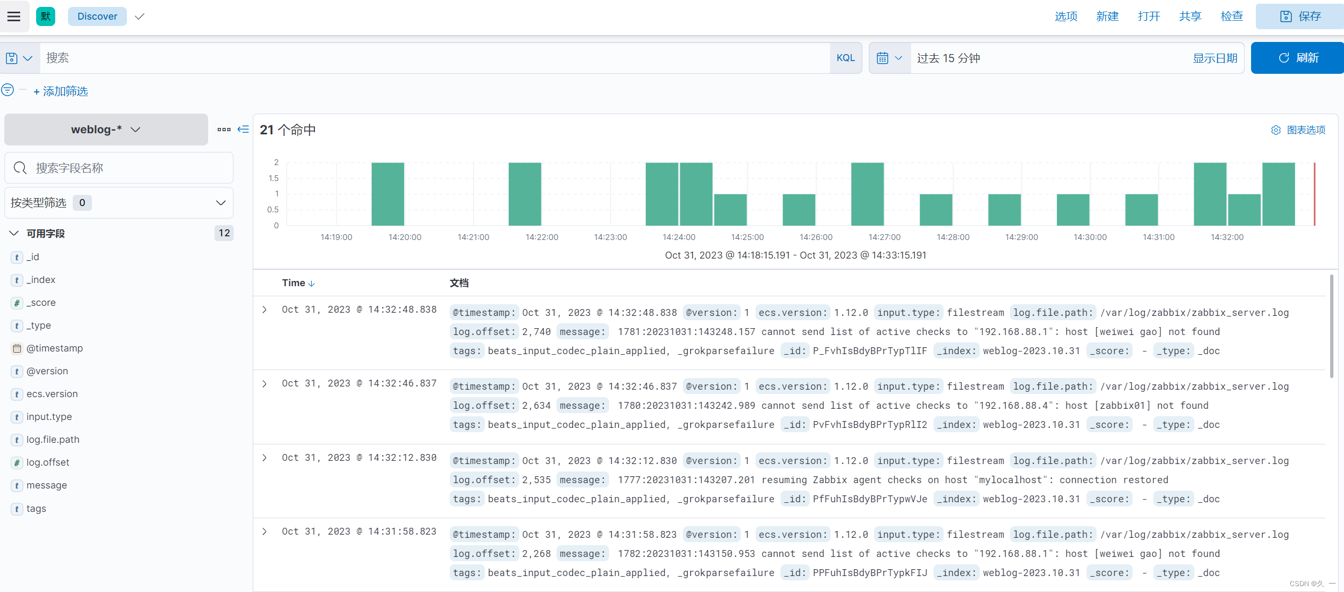Click the _score number type icon
Image resolution: width=1344 pixels, height=592 pixels.
17,303
